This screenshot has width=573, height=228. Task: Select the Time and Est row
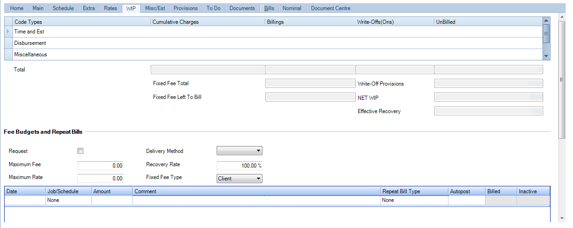point(273,32)
